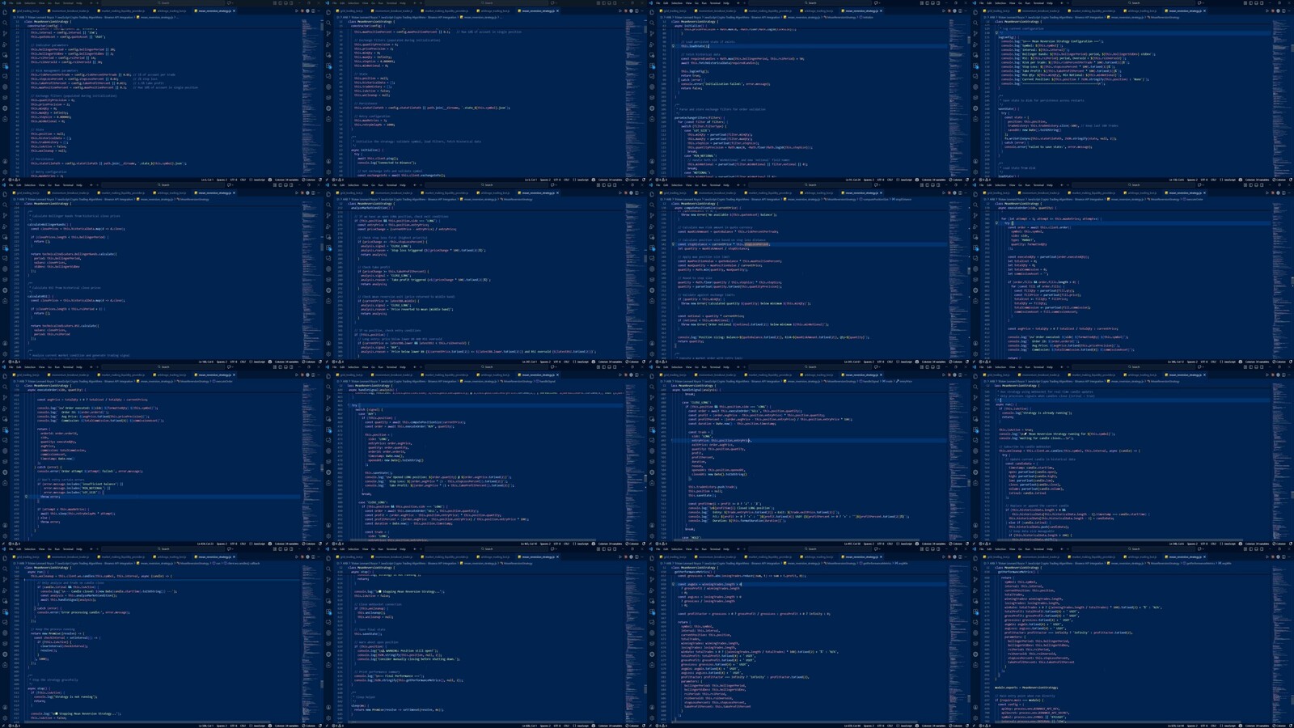This screenshot has width=1294, height=728.
Task: Open UTF-8 encoding picker in top-left window
Action: click(x=234, y=180)
